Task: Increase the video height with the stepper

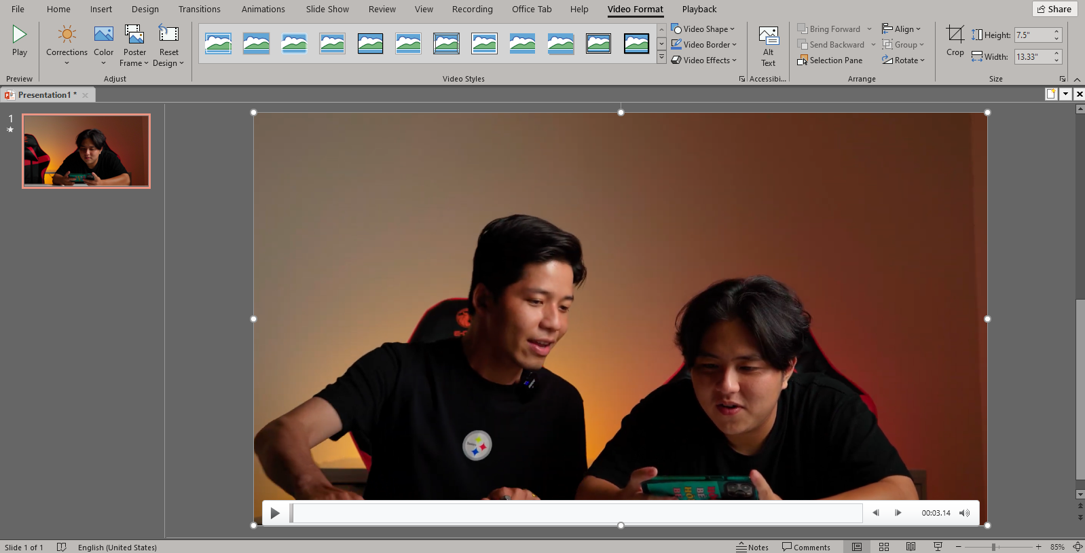Action: point(1056,32)
